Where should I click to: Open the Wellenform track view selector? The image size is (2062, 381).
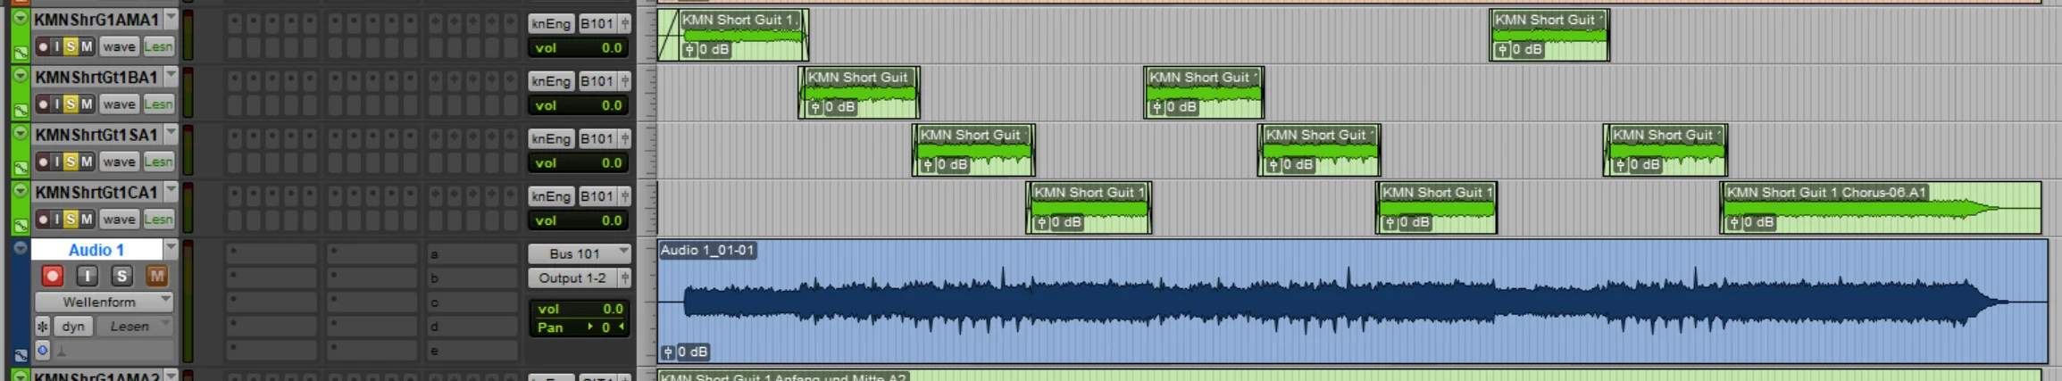104,302
